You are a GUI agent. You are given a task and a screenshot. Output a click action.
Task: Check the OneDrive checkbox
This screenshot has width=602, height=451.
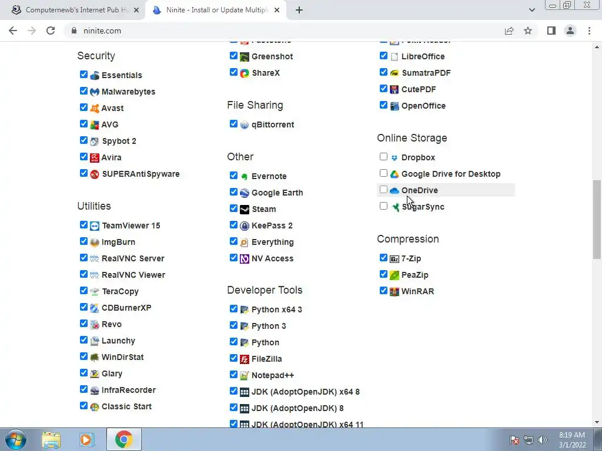pyautogui.click(x=383, y=190)
